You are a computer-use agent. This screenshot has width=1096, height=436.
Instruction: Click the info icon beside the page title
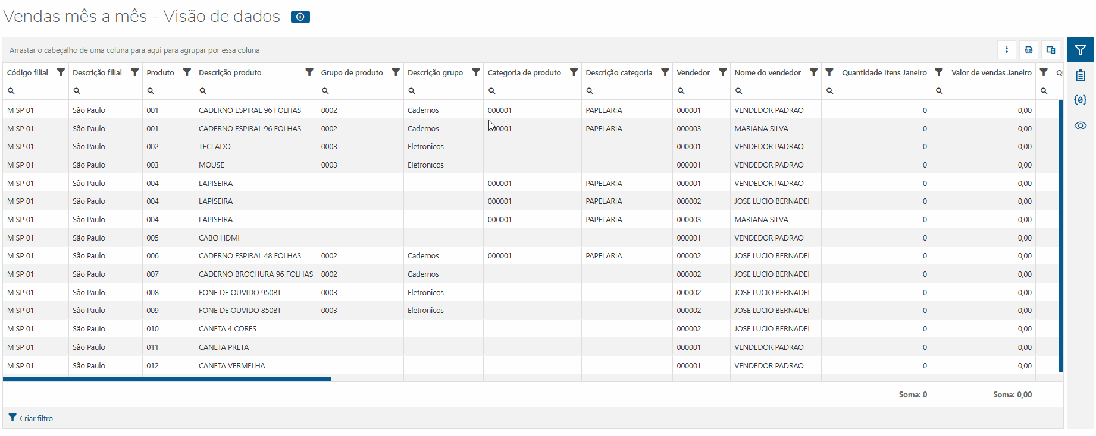[x=300, y=17]
